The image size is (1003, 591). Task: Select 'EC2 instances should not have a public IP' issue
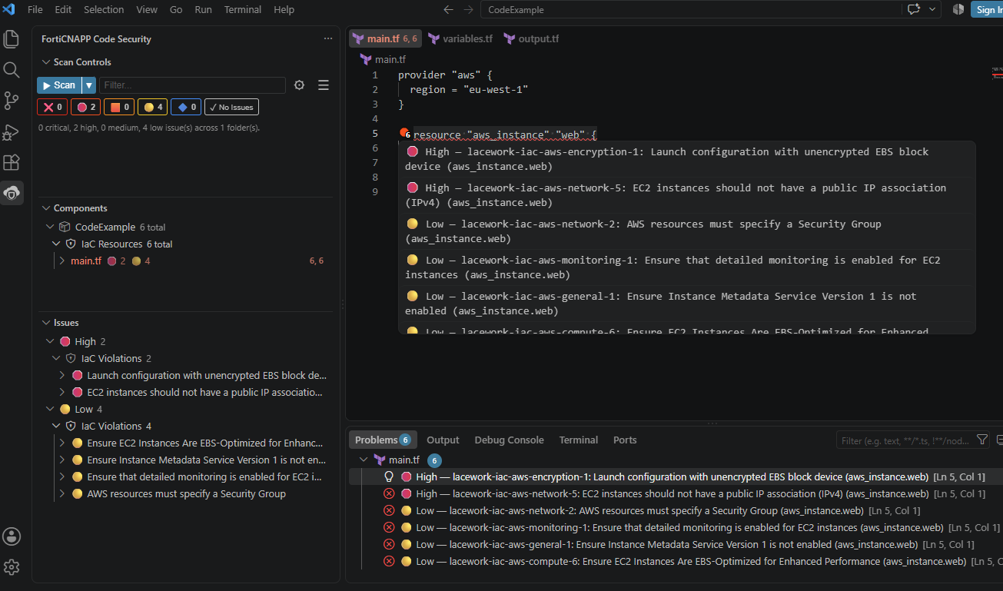(x=204, y=393)
